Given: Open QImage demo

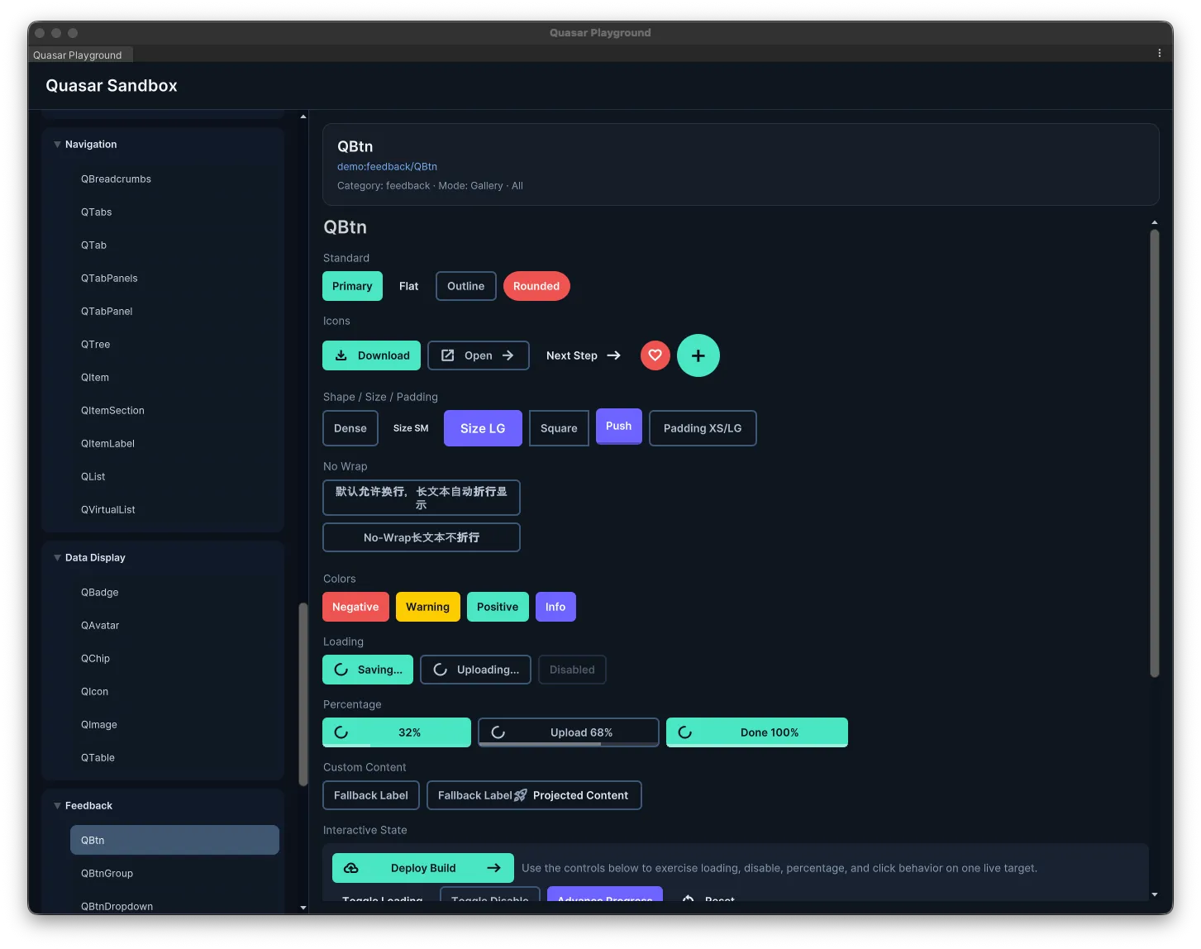Looking at the screenshot, I should pyautogui.click(x=174, y=724).
